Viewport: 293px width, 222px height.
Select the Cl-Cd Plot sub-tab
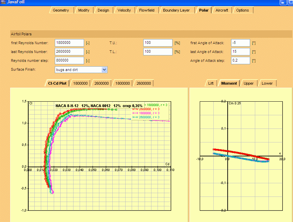pyautogui.click(x=57, y=83)
